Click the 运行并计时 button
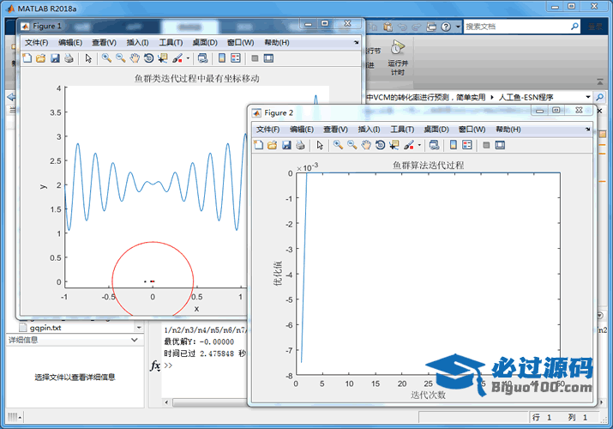The width and height of the screenshot is (613, 429). click(397, 57)
